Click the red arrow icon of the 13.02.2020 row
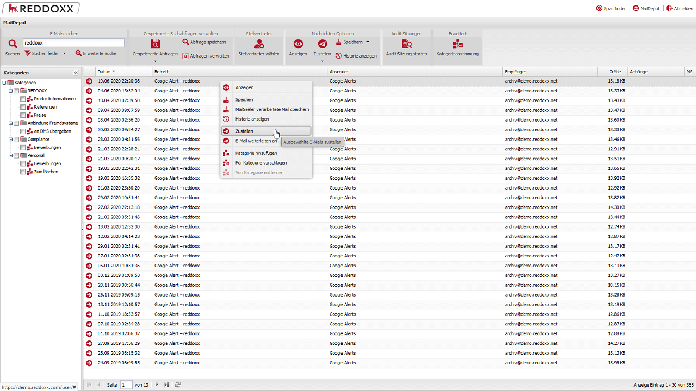The height and width of the screenshot is (391, 696). click(x=89, y=227)
